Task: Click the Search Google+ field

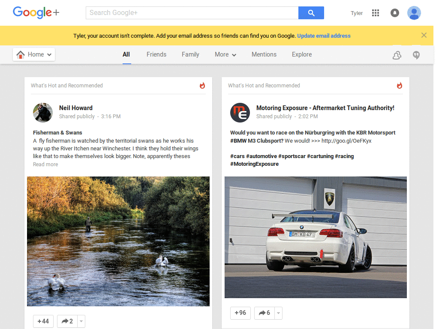Action: (x=192, y=13)
